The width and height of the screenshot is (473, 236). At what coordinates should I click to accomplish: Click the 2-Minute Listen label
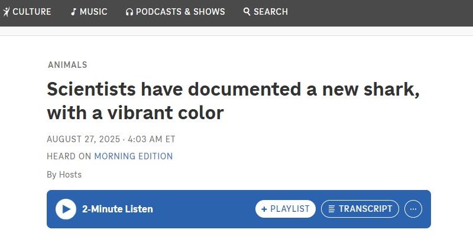pyautogui.click(x=117, y=209)
